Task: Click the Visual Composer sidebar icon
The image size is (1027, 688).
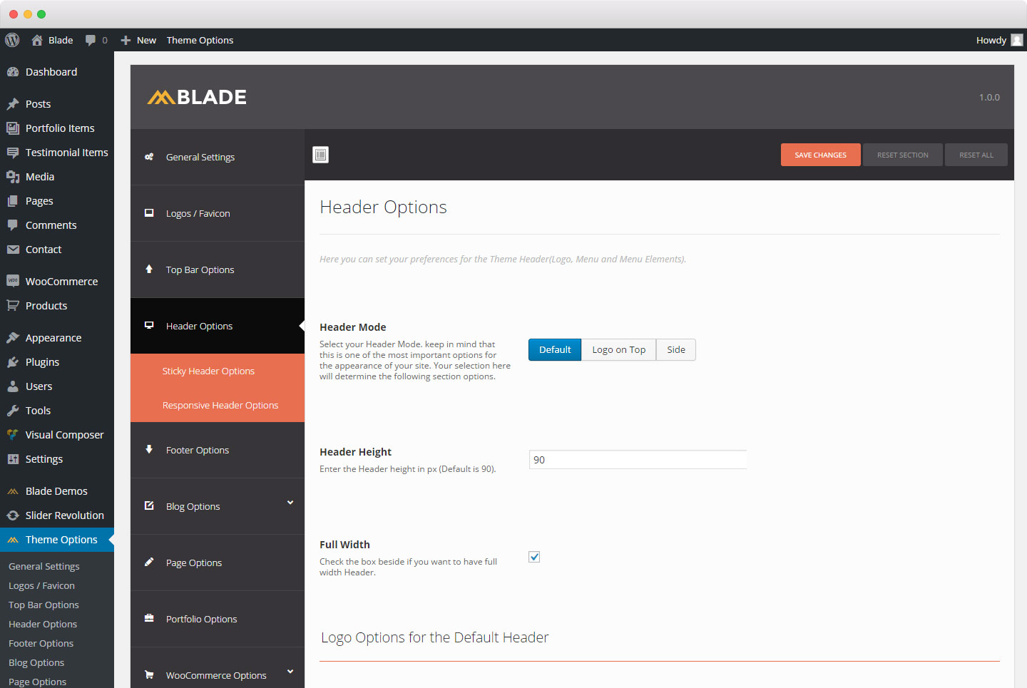Action: [x=13, y=435]
